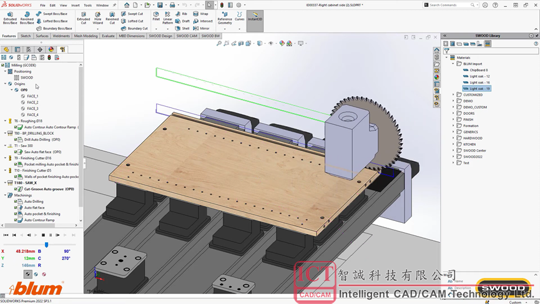This screenshot has height=304, width=540.
Task: Collapse the Origins tree node
Action: point(5,84)
